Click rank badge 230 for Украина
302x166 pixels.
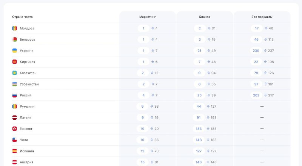point(256,50)
